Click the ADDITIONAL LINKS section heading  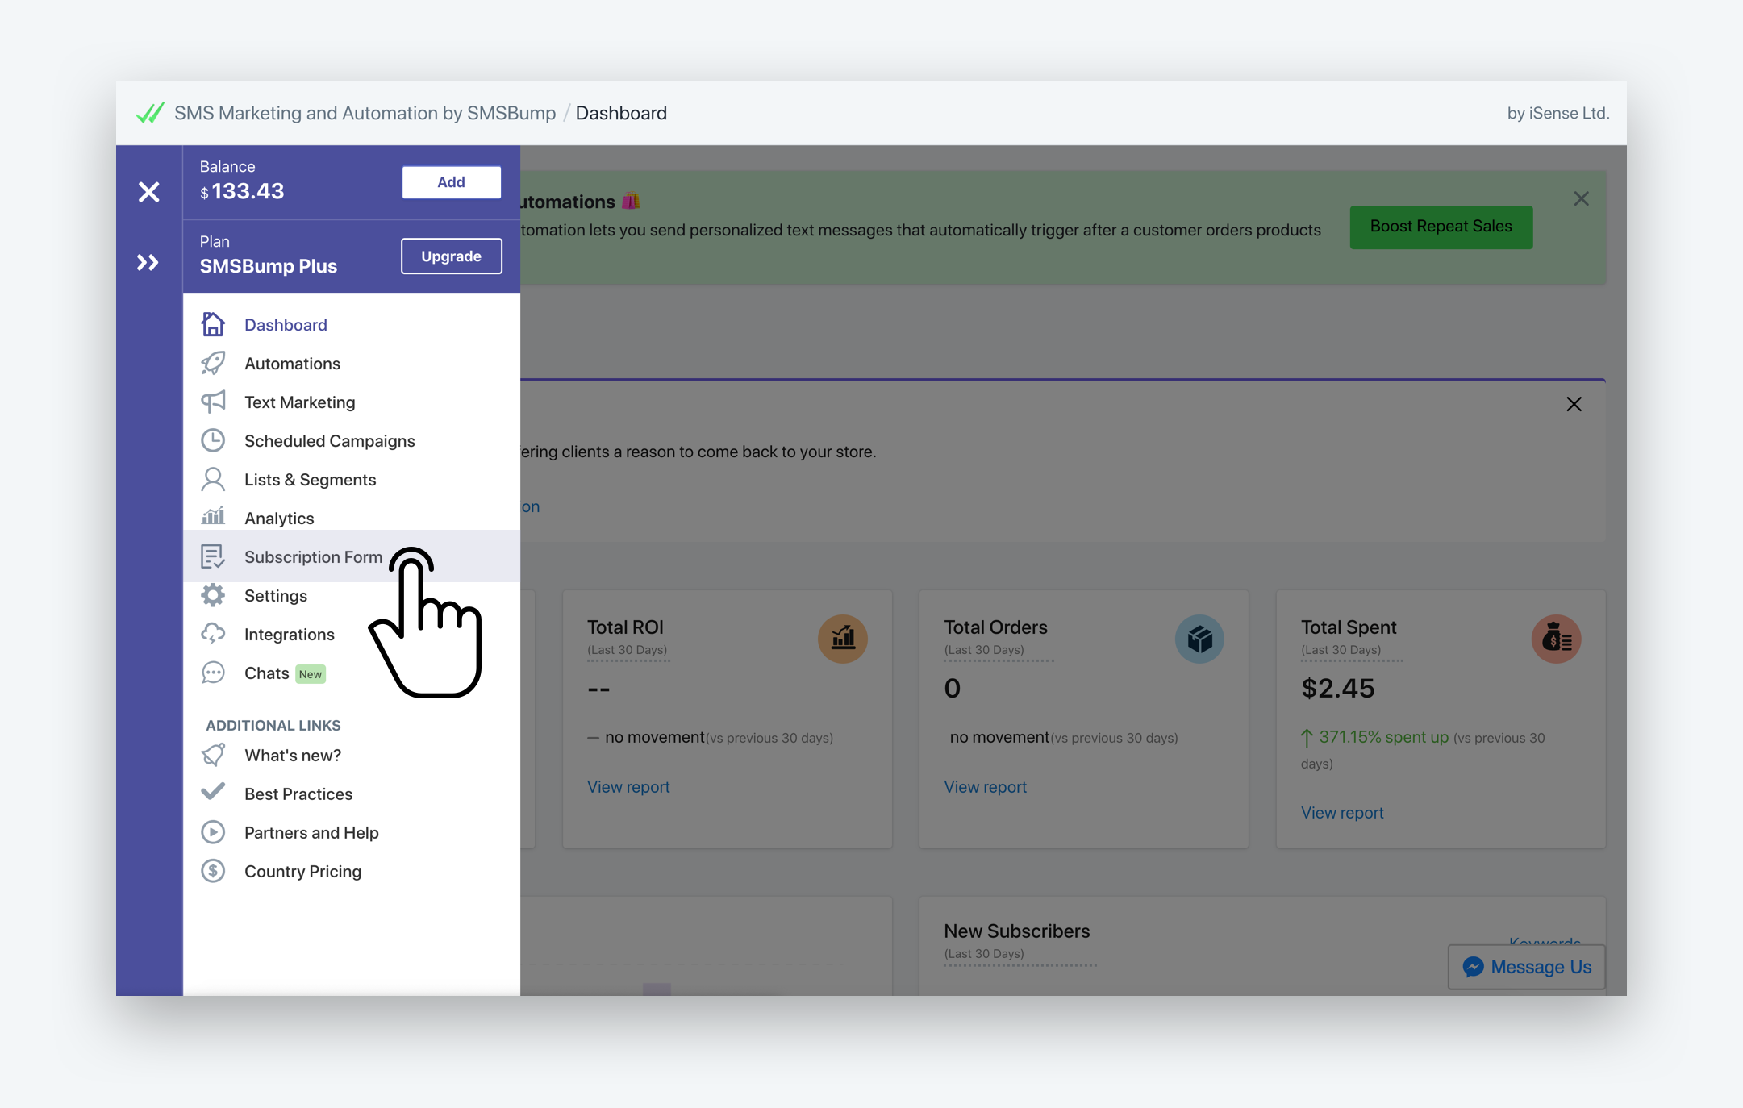tap(273, 725)
